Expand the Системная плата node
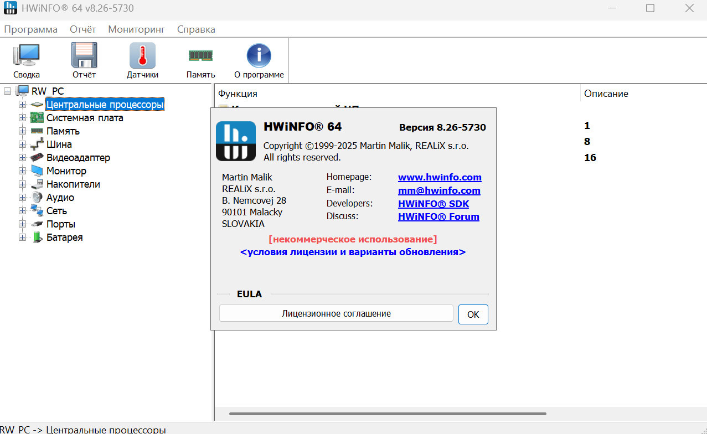This screenshot has width=707, height=434. pyautogui.click(x=22, y=118)
